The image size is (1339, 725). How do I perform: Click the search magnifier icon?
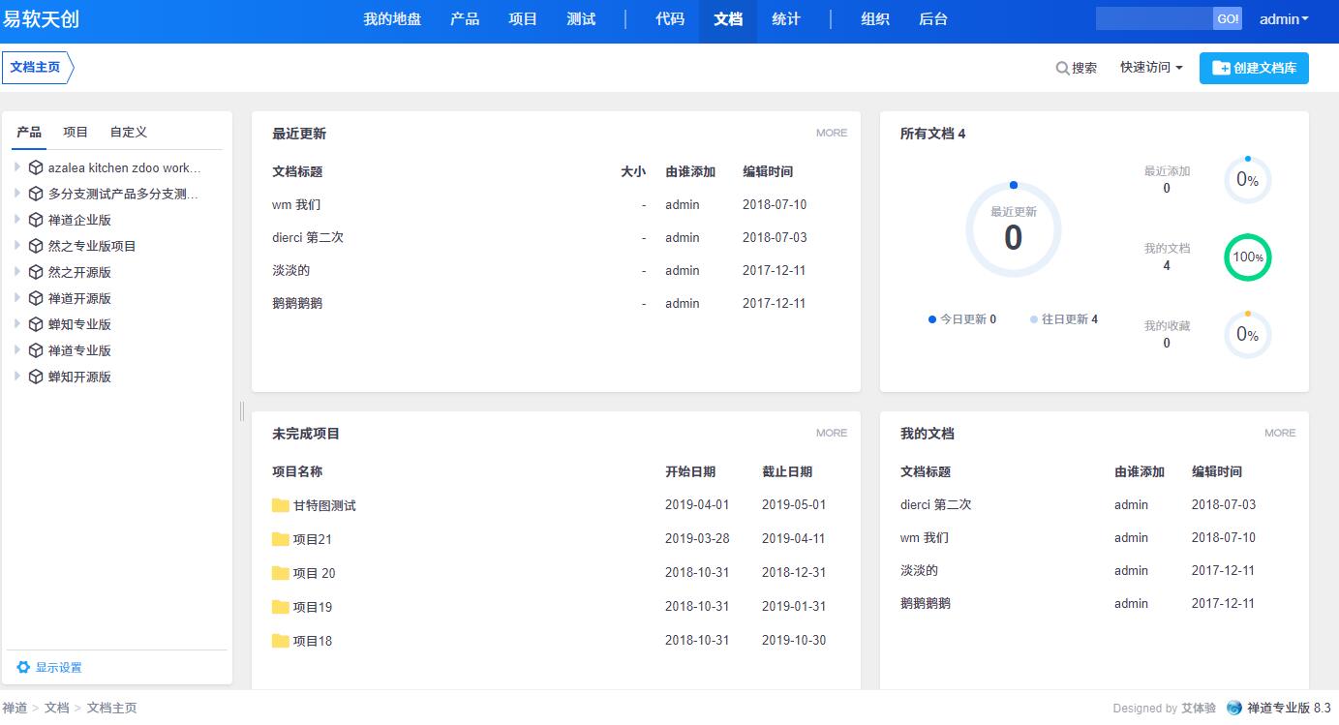point(1062,68)
